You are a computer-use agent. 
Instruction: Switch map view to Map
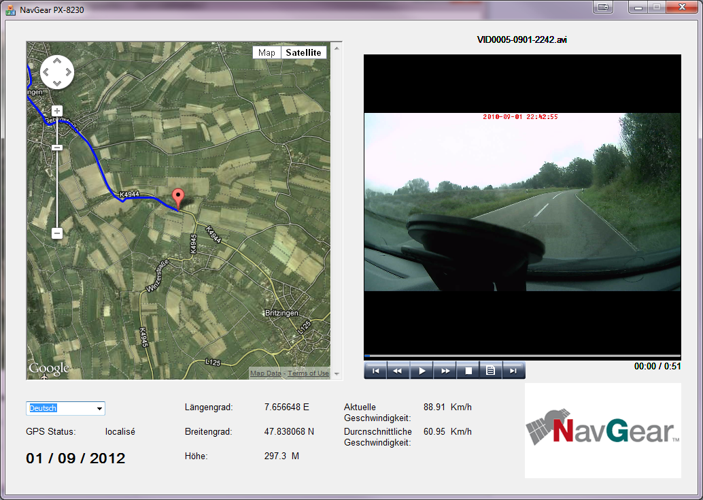pyautogui.click(x=267, y=53)
